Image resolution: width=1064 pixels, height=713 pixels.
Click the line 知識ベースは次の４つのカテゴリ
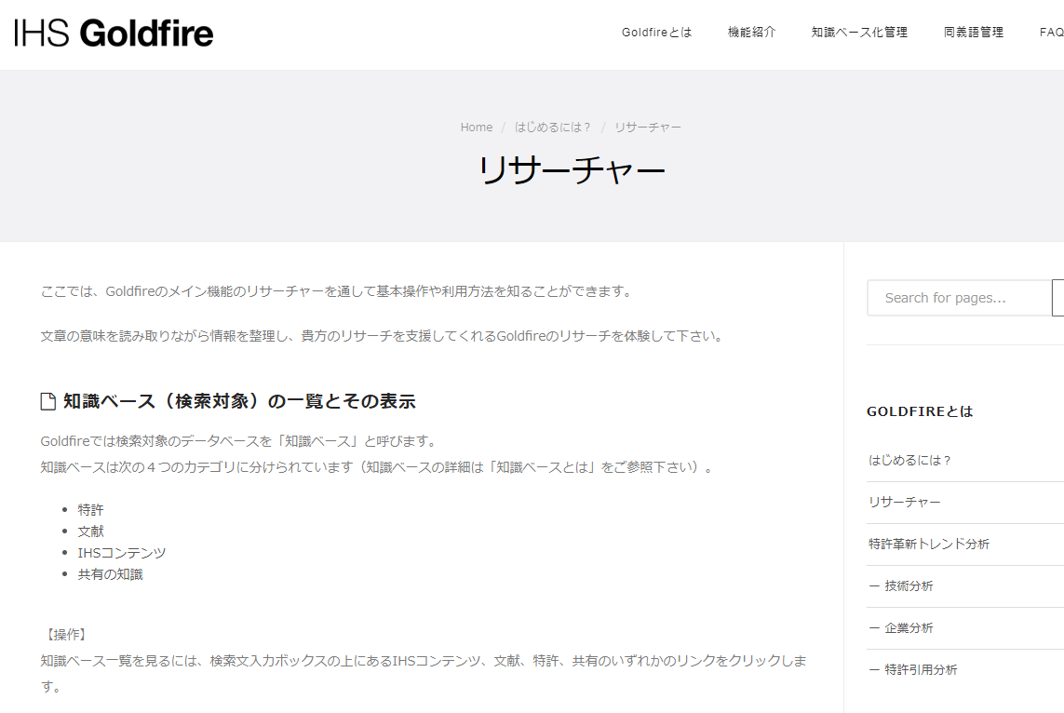[378, 467]
